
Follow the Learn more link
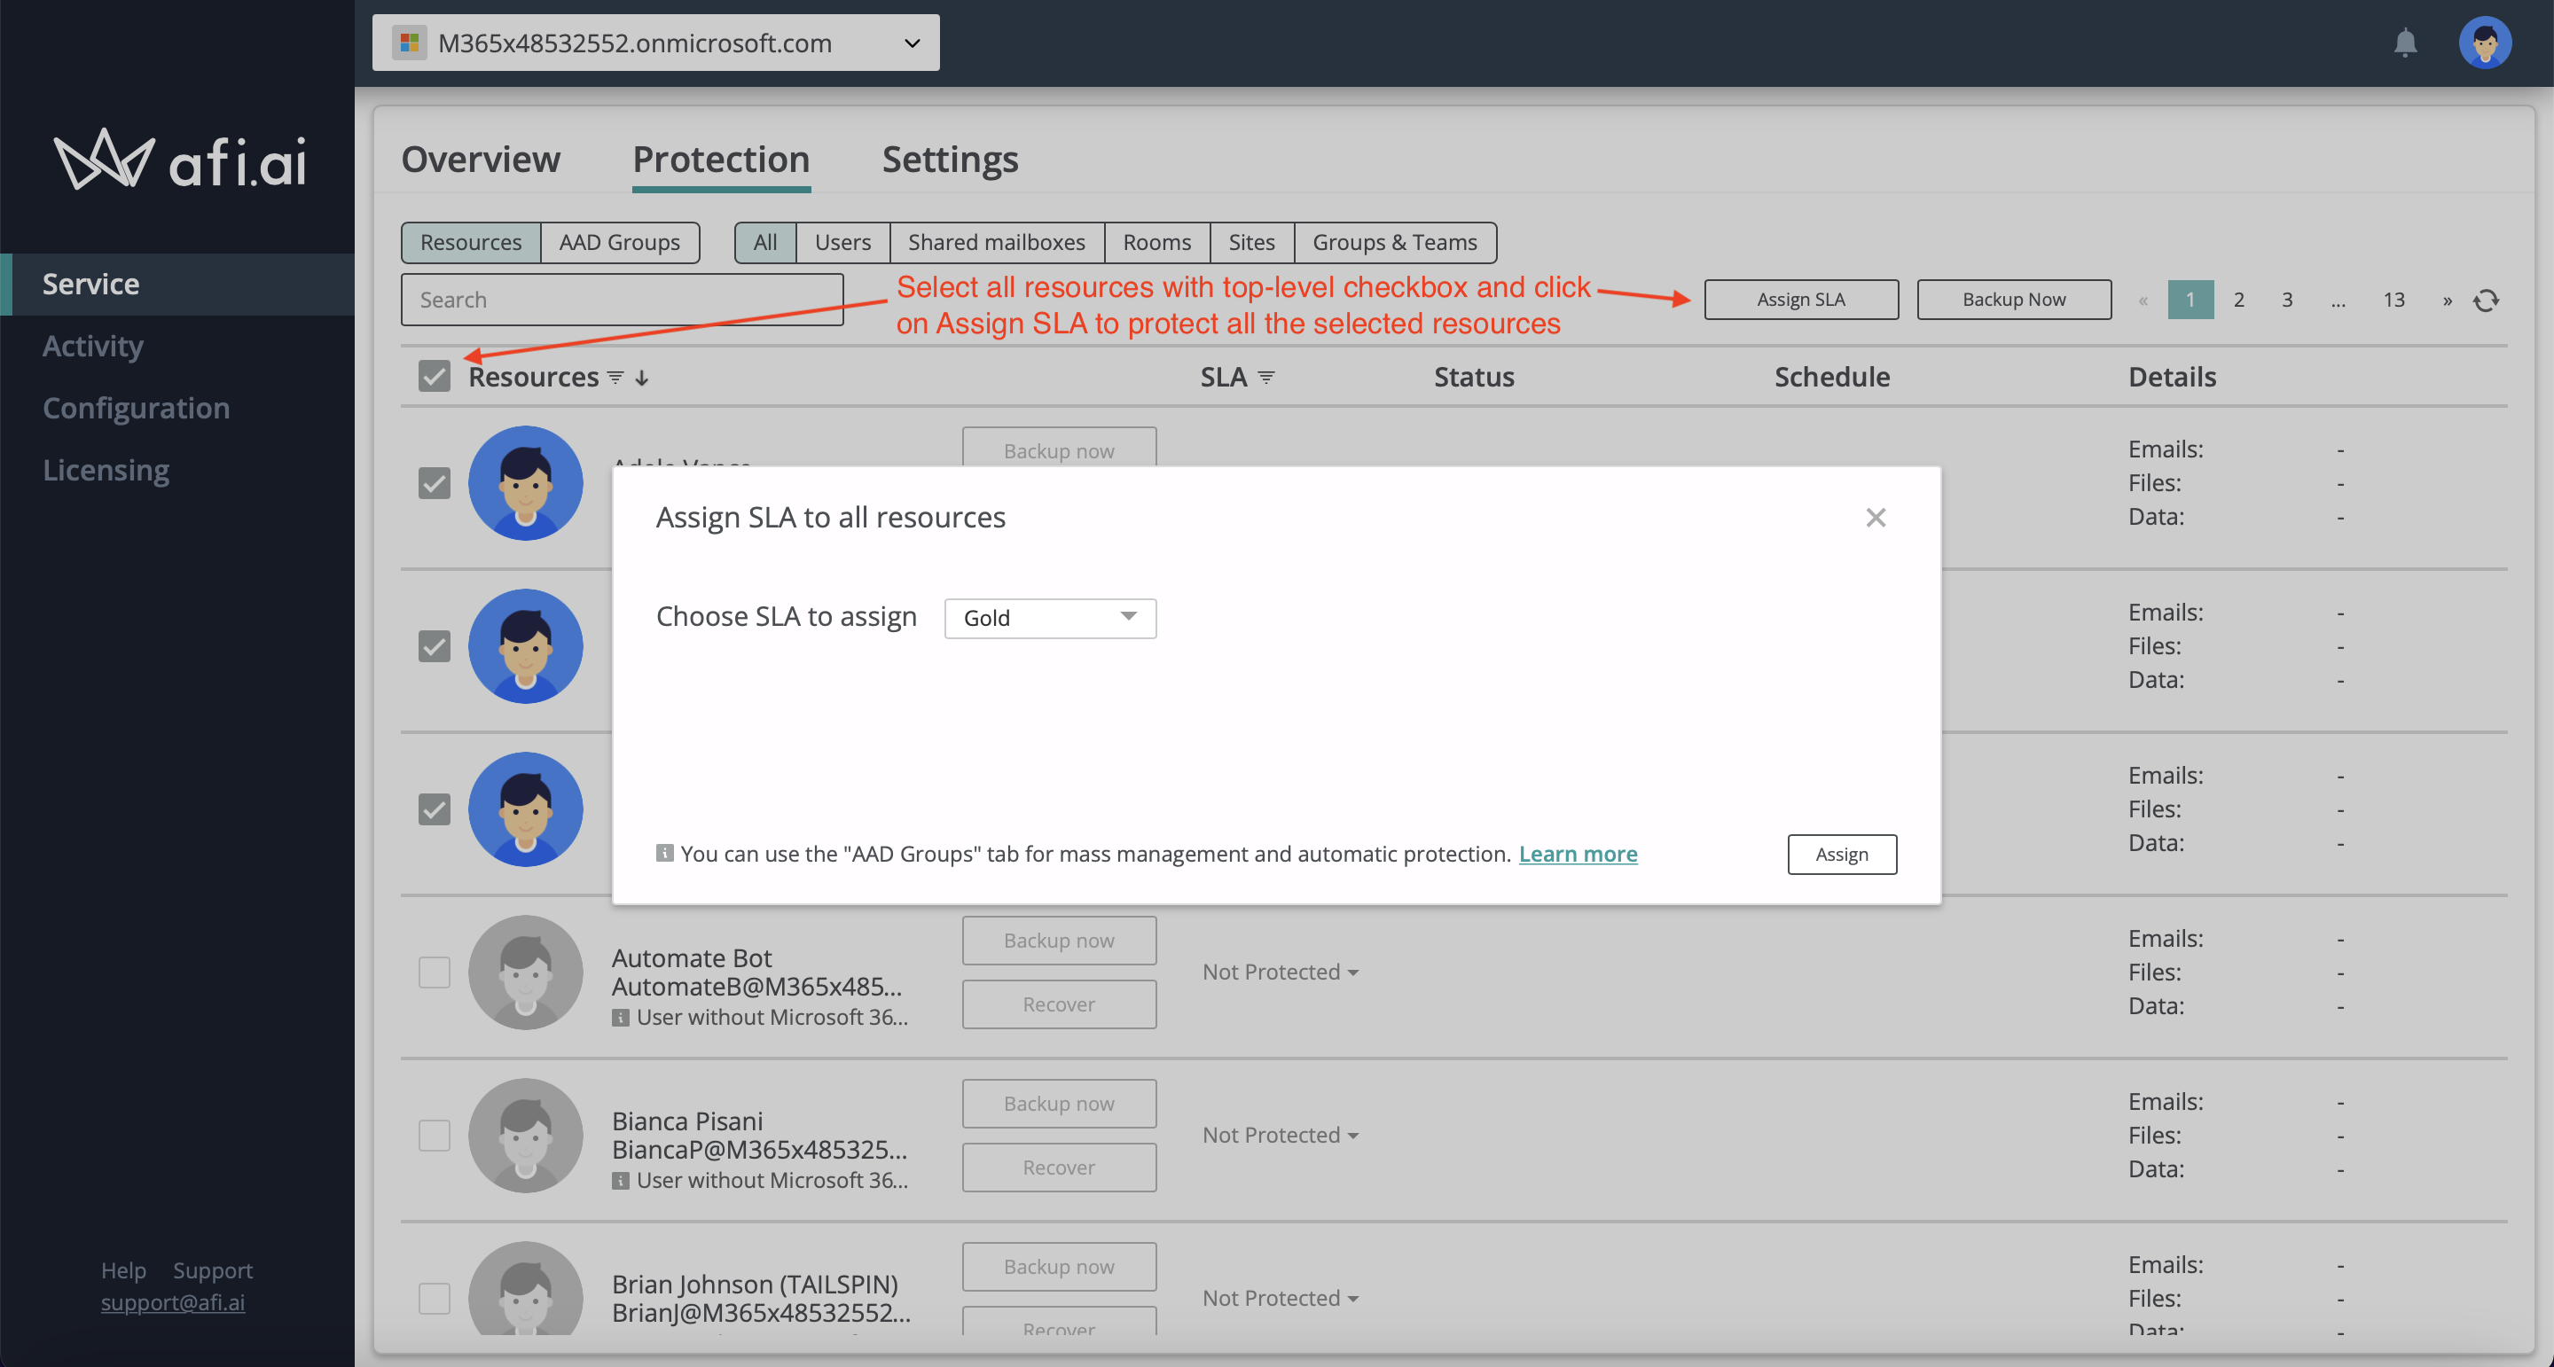point(1579,854)
